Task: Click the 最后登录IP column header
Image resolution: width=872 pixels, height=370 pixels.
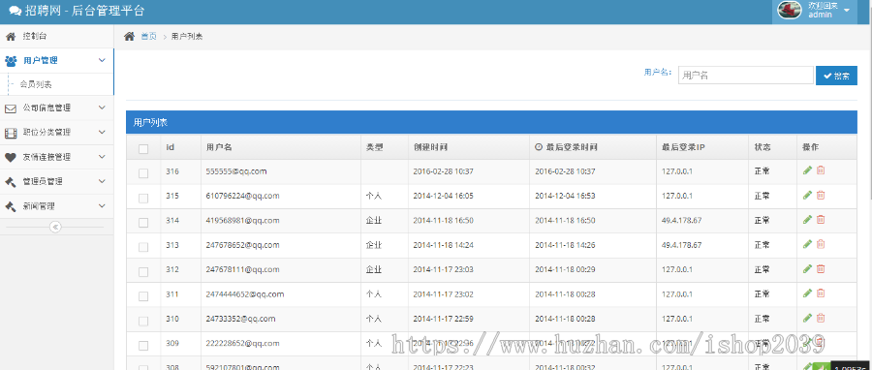Action: pyautogui.click(x=683, y=148)
